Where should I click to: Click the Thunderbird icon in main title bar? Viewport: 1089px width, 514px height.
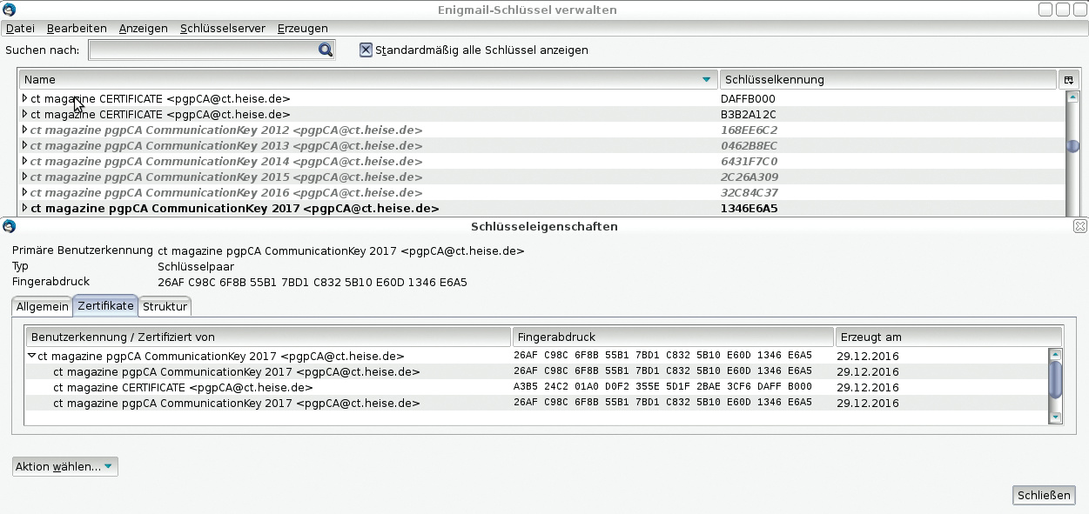tap(10, 10)
